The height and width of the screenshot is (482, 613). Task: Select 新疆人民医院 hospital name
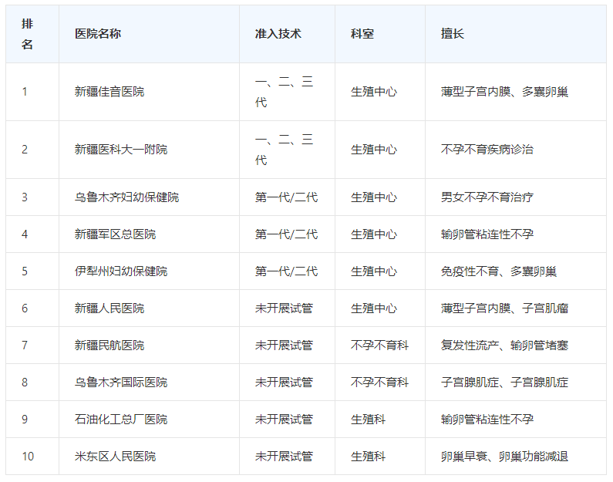[109, 308]
